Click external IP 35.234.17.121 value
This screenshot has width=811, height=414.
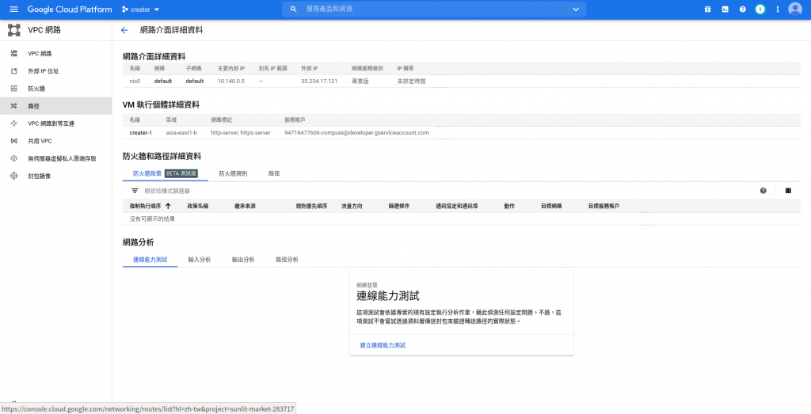click(x=319, y=82)
